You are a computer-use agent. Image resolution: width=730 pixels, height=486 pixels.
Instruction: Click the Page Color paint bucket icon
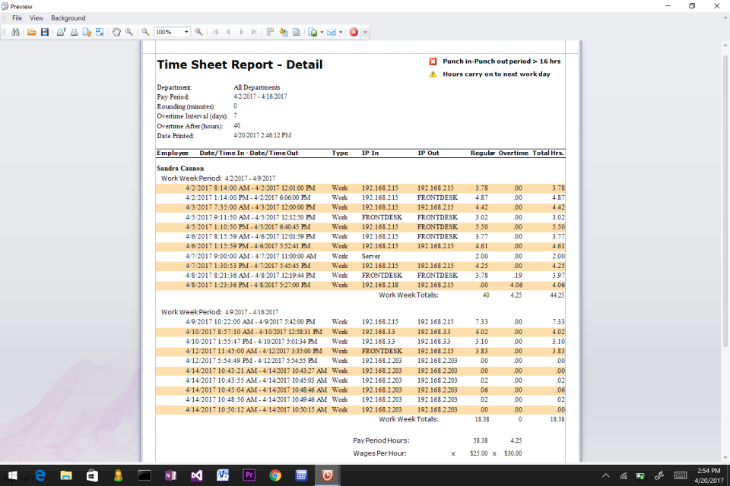[x=283, y=32]
